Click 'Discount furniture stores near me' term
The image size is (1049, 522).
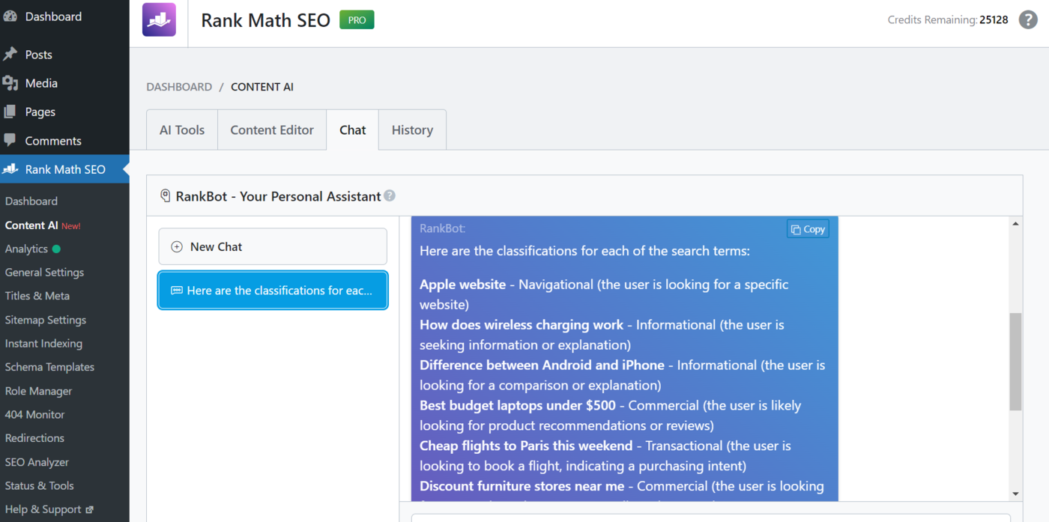pyautogui.click(x=522, y=487)
